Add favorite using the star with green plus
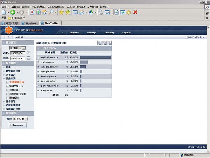The height and width of the screenshot is (158, 210). (x=68, y=12)
